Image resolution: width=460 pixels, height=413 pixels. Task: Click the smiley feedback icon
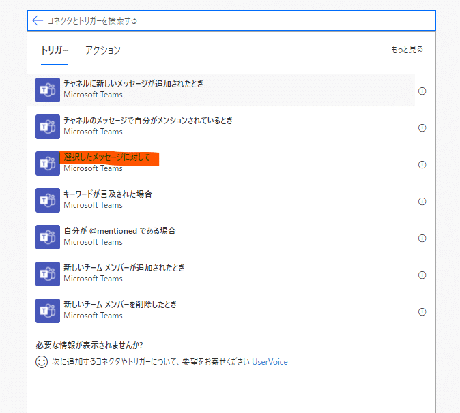tap(42, 362)
